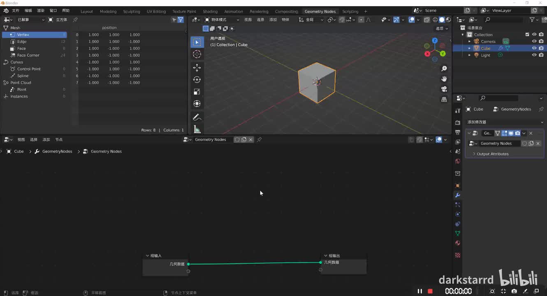Click the red stop recording button

point(430,291)
